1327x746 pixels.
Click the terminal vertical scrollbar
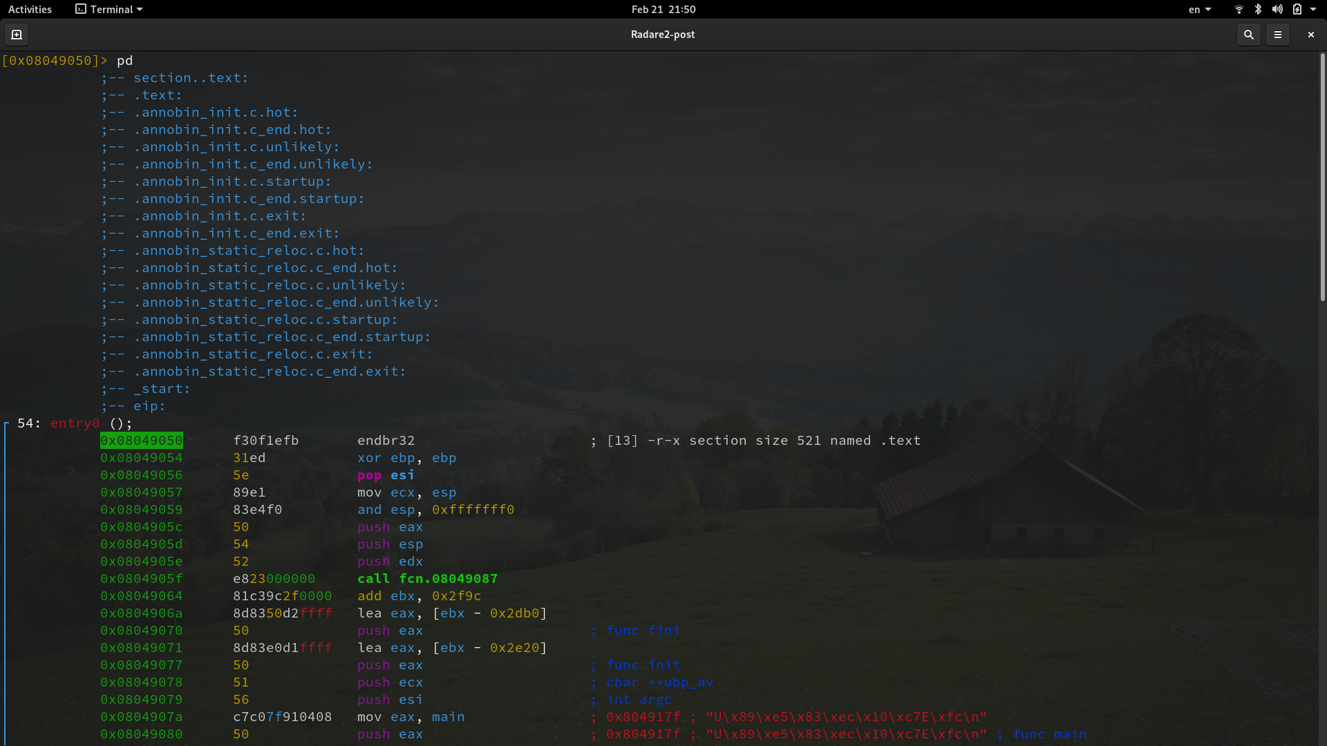pos(1322,180)
